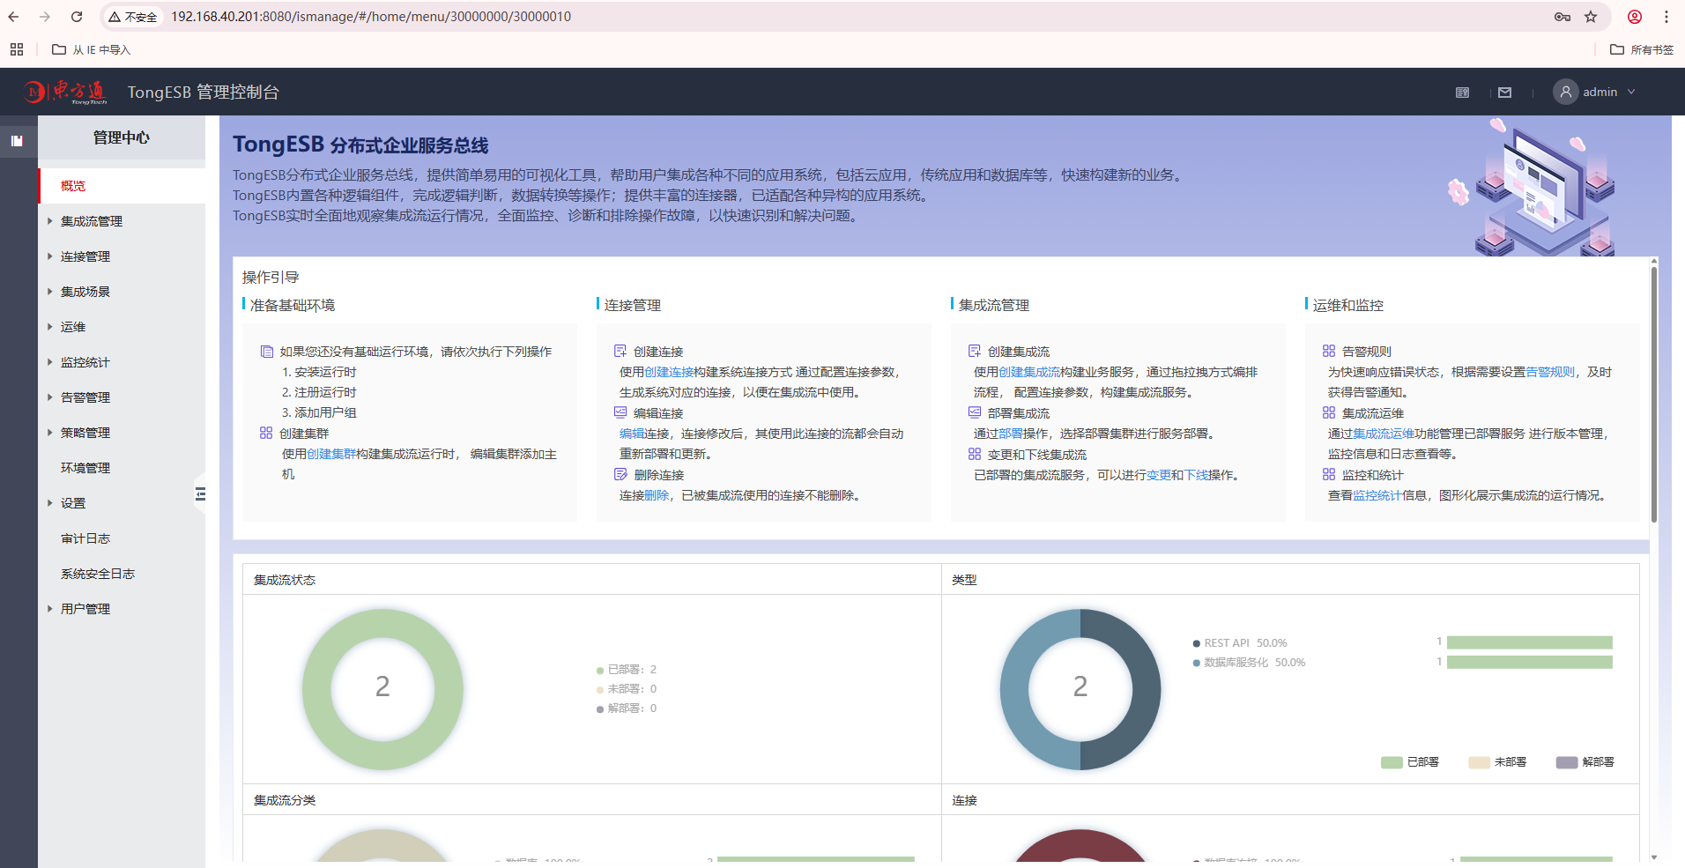Go back with the browser back arrow
This screenshot has height=868, width=1685.
coord(14,17)
